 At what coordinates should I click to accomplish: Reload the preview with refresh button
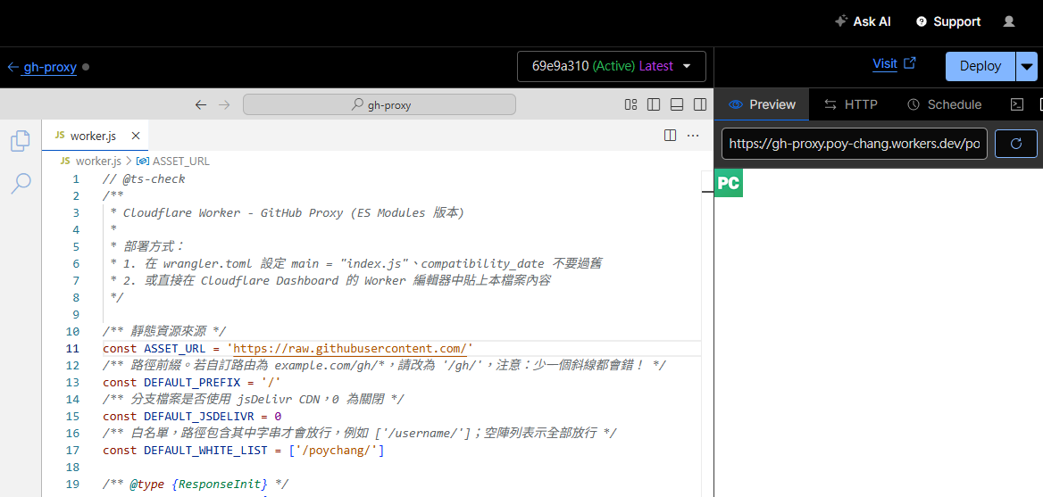pyautogui.click(x=1015, y=144)
